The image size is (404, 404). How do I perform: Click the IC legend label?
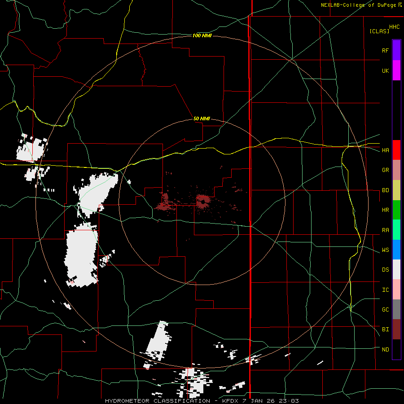(385, 290)
